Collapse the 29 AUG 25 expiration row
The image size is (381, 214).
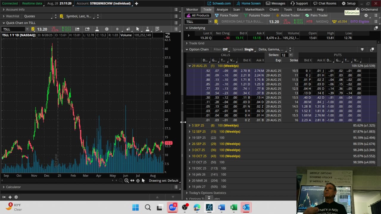pyautogui.click(x=190, y=66)
